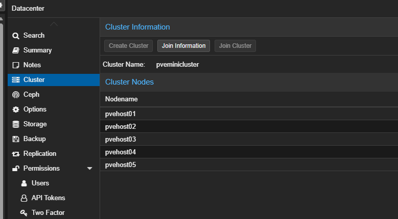Click the Ceph icon in sidebar
Screen dimensions: 398x219
tap(15, 95)
